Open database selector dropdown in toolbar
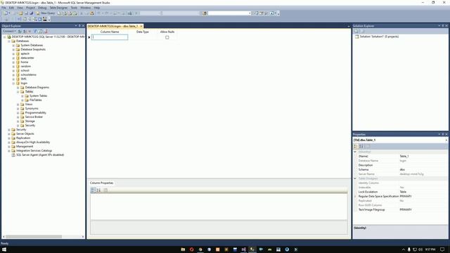This screenshot has width=450, height=253. 250,13
